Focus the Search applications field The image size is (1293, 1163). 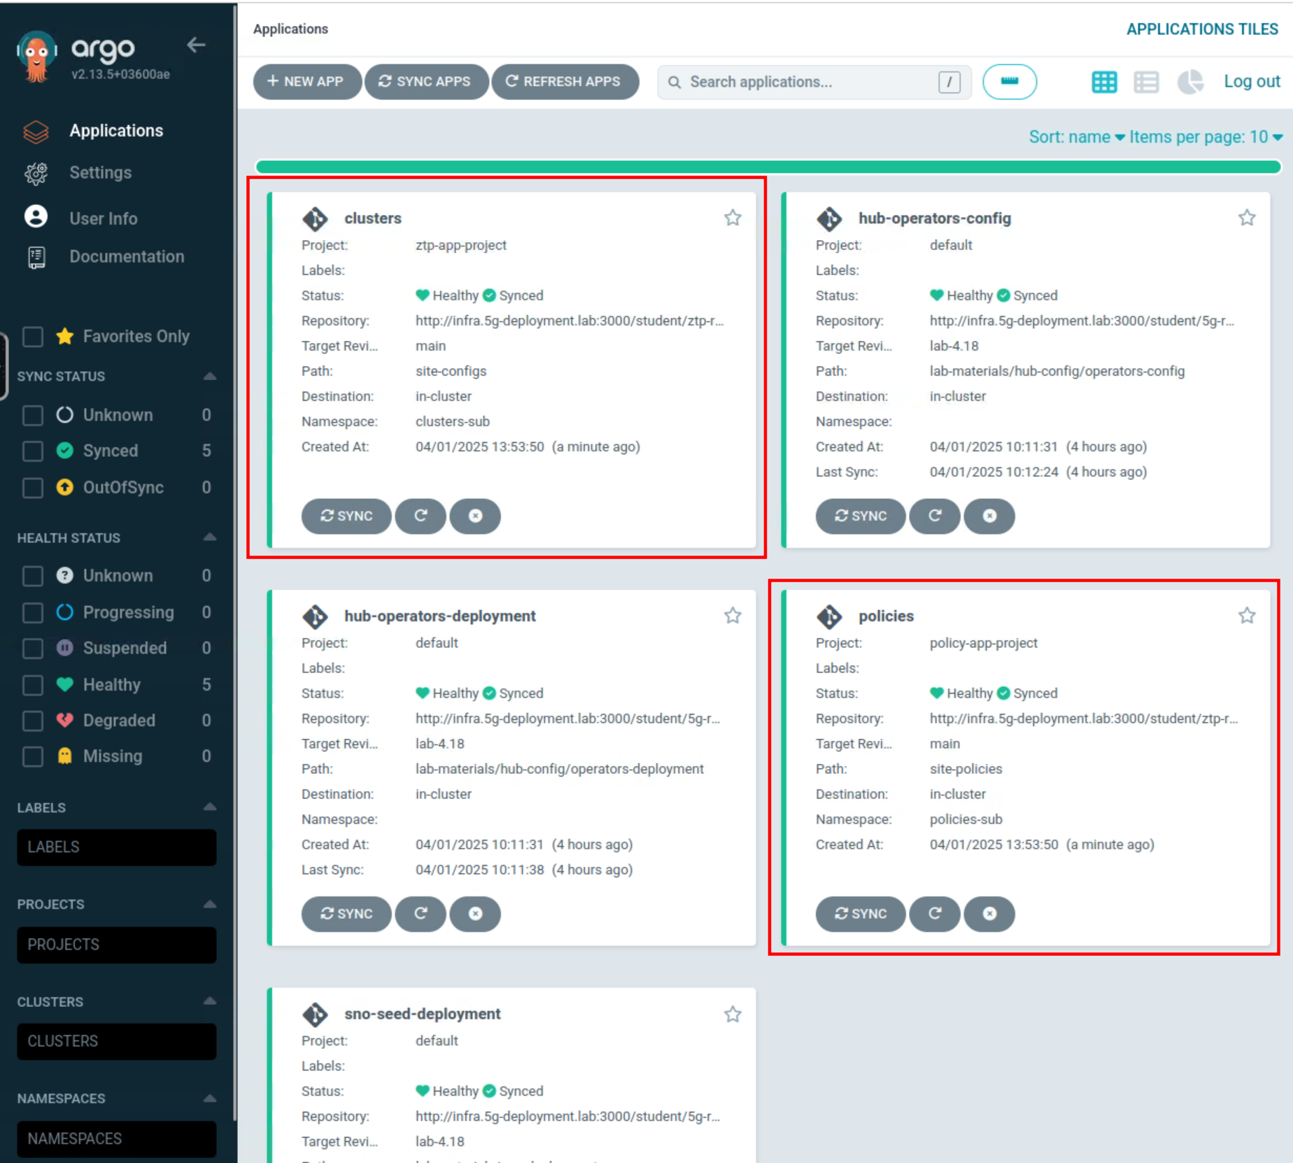pyautogui.click(x=812, y=82)
